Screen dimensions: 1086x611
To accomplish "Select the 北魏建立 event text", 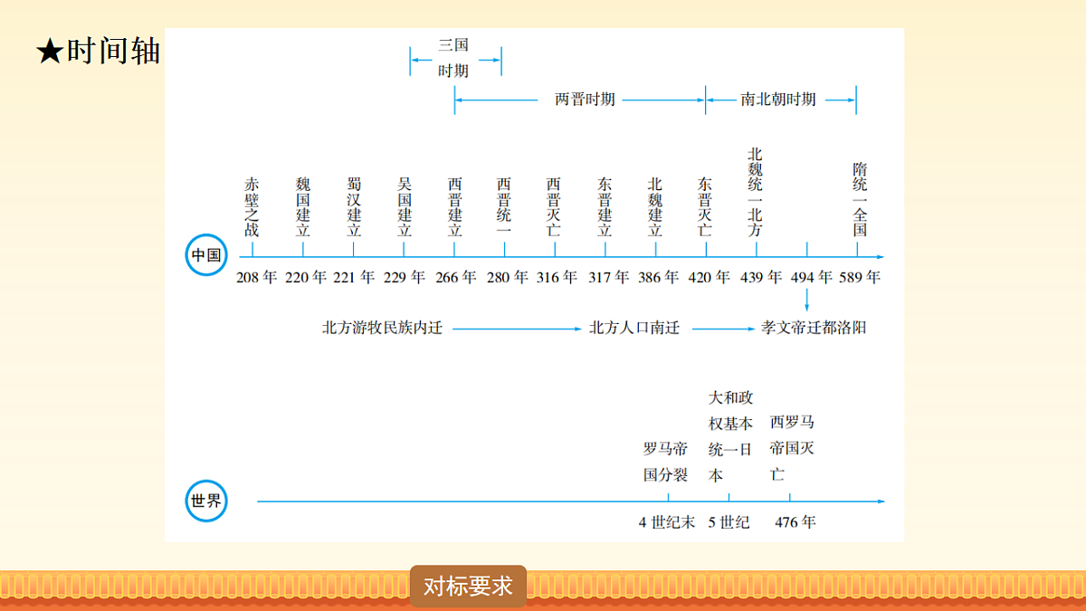I will (655, 207).
